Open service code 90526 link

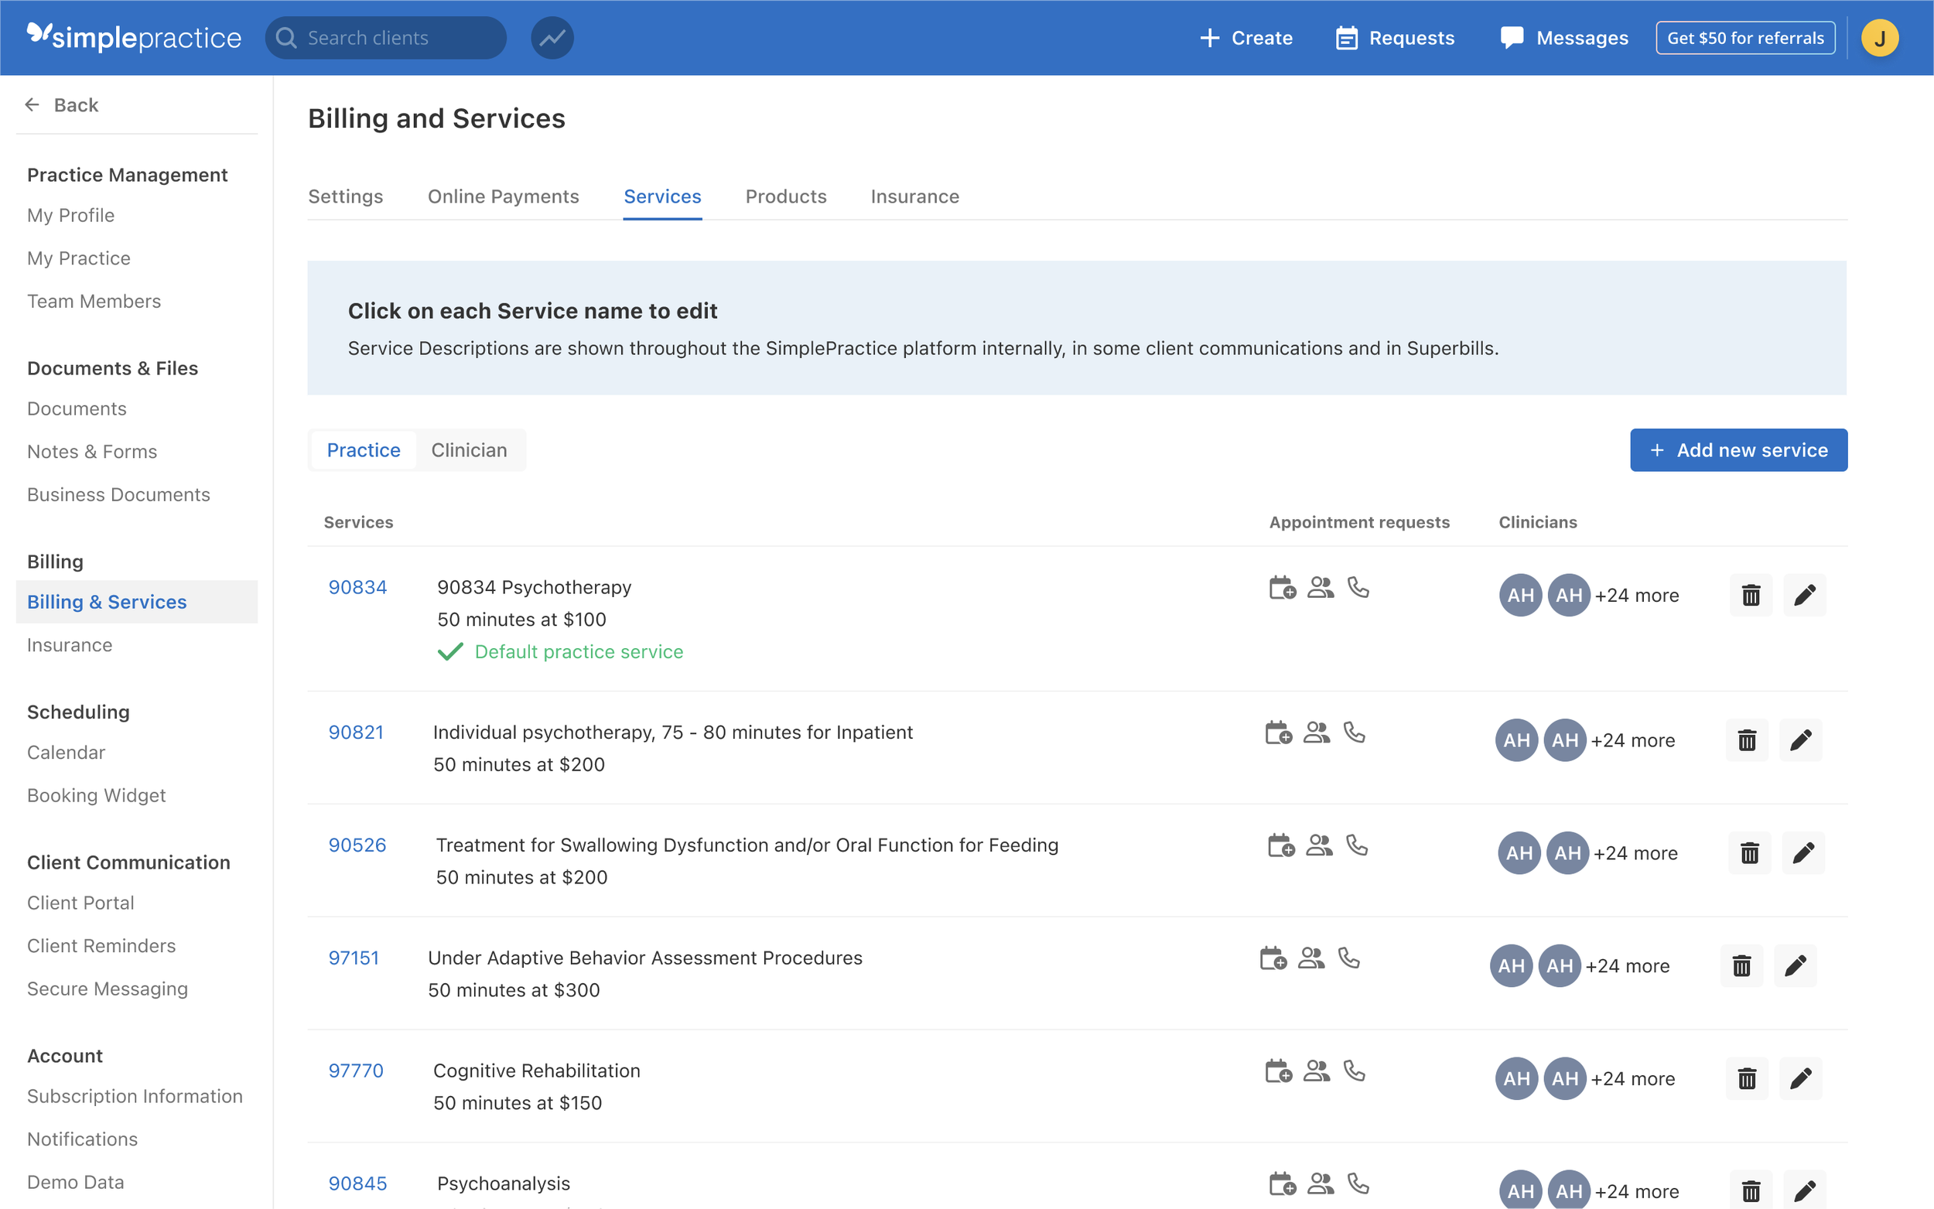click(x=357, y=845)
